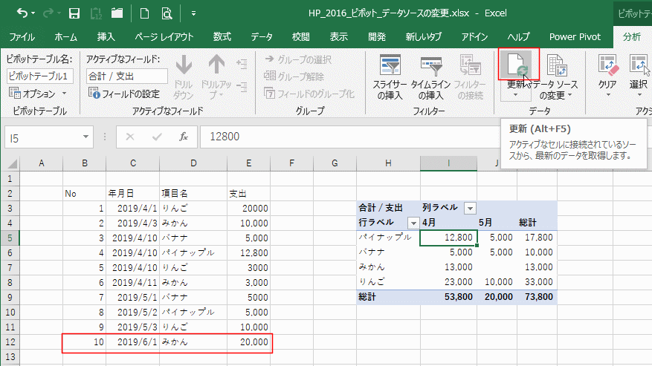
Task: Open the ページ レイアウト tab
Action: coord(164,37)
